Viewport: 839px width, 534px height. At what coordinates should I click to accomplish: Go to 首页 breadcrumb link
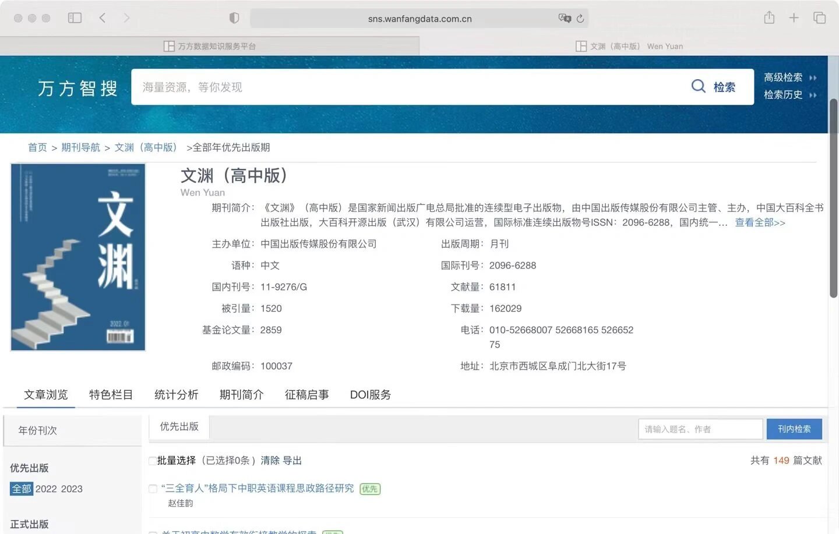click(37, 147)
